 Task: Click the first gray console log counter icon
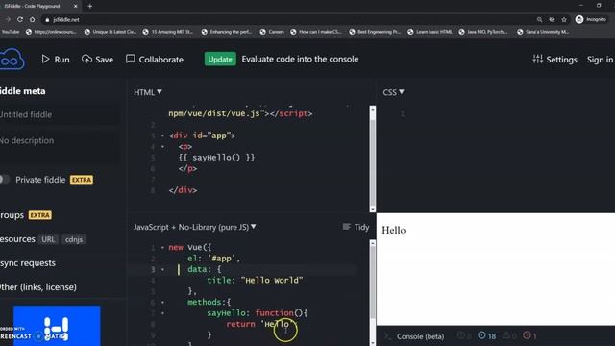[x=464, y=335]
